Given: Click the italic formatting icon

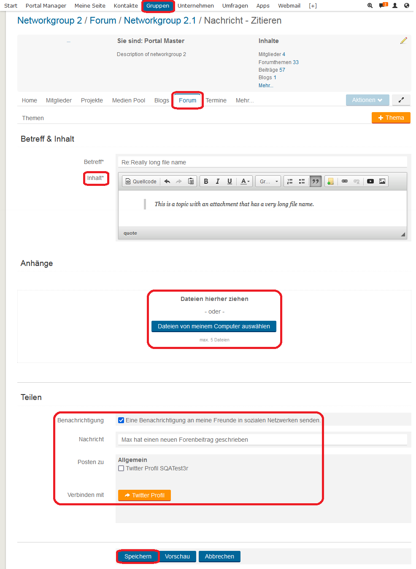Looking at the screenshot, I should coord(218,181).
